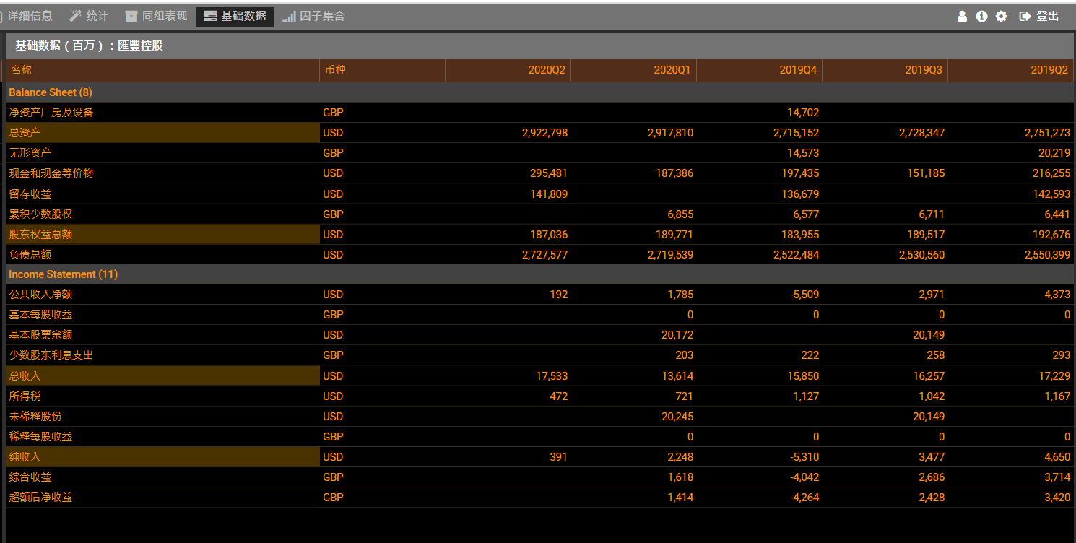1076x543 pixels.
Task: Select the 少数股东利息支出 row label
Action: (51, 355)
